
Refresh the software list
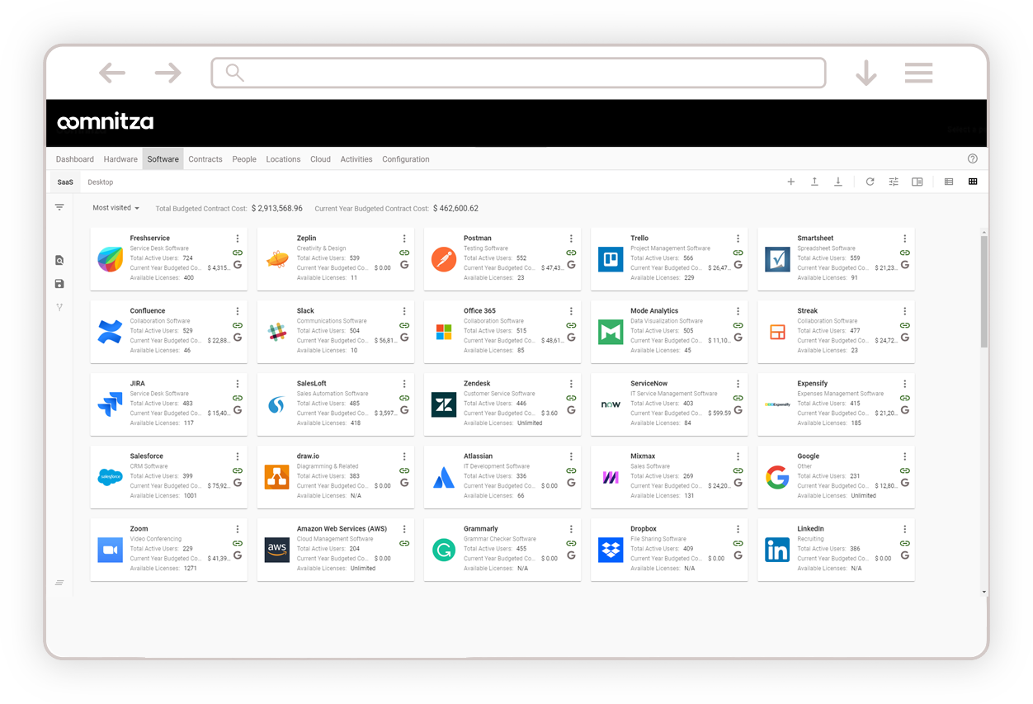(x=870, y=182)
